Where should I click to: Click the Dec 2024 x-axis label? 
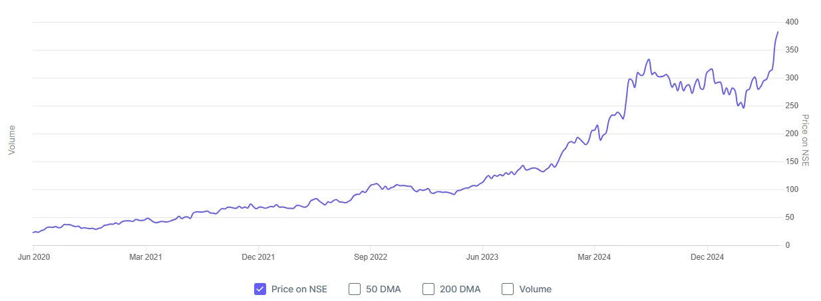(707, 256)
